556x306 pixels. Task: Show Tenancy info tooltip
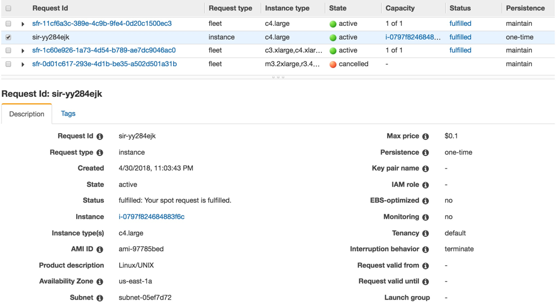tap(426, 233)
